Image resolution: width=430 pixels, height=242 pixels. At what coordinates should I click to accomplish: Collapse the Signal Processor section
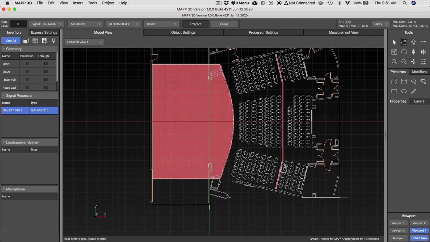(x=4, y=95)
